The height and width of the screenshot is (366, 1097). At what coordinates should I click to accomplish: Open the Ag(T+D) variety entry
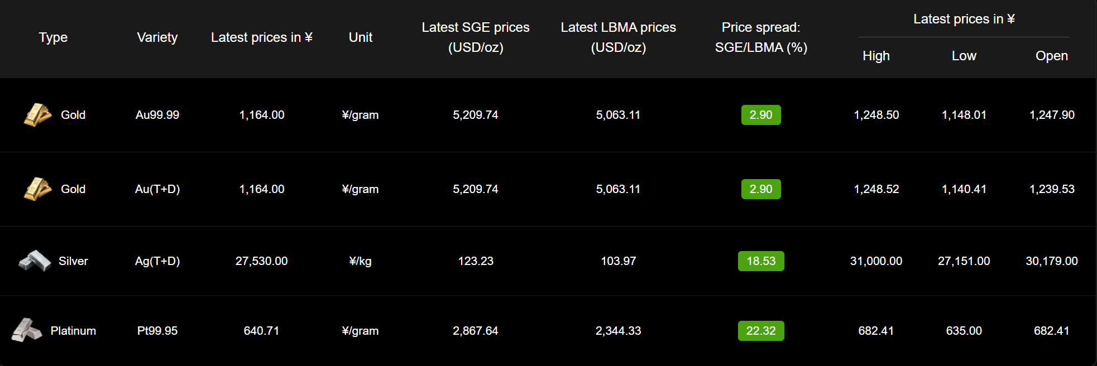coord(157,261)
